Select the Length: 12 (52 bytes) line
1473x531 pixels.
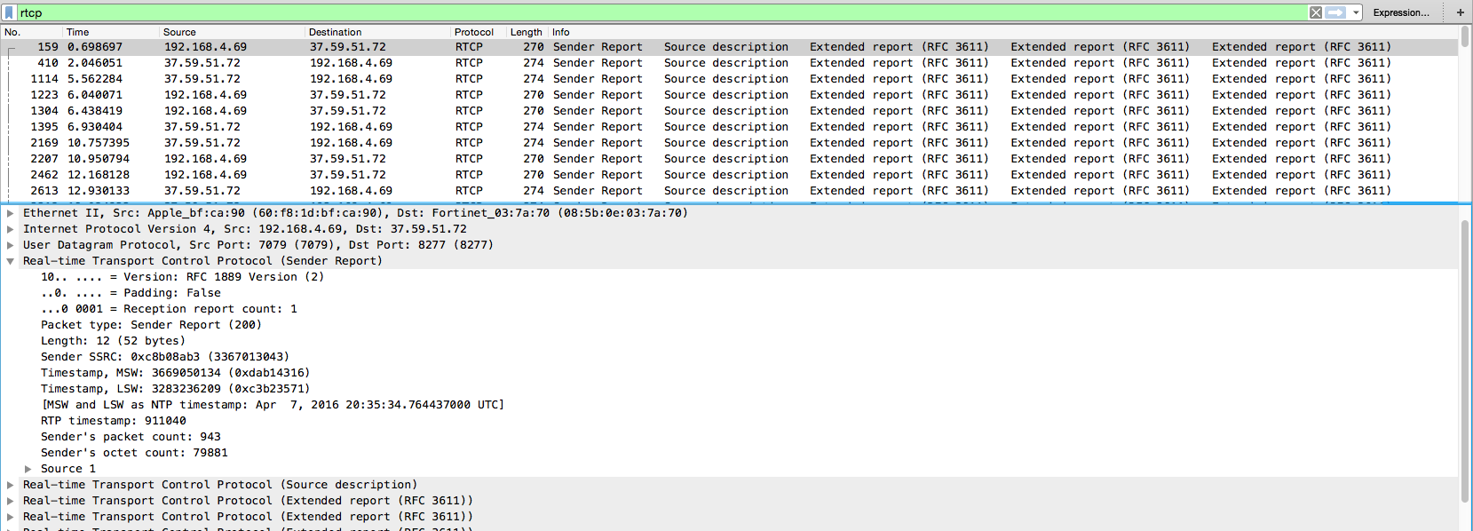pyautogui.click(x=113, y=341)
